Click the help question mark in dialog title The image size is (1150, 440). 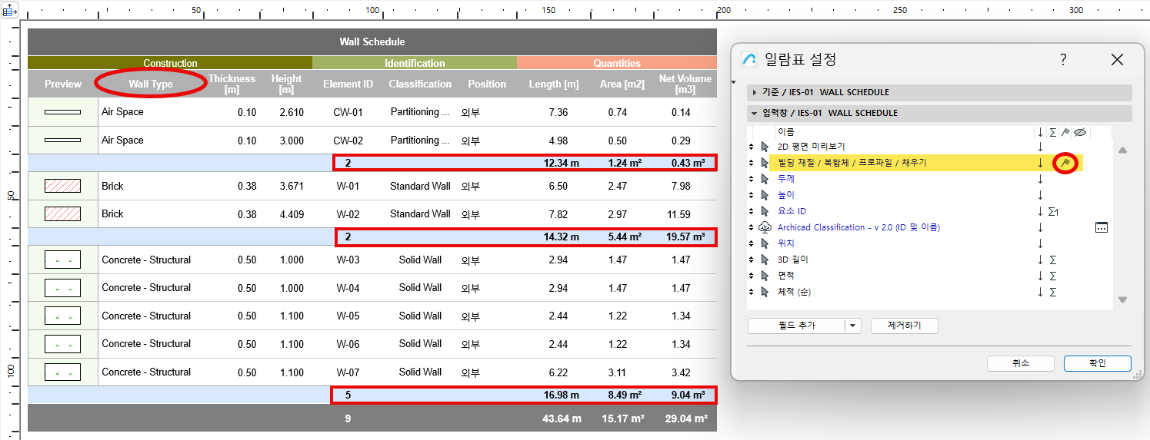(1063, 60)
